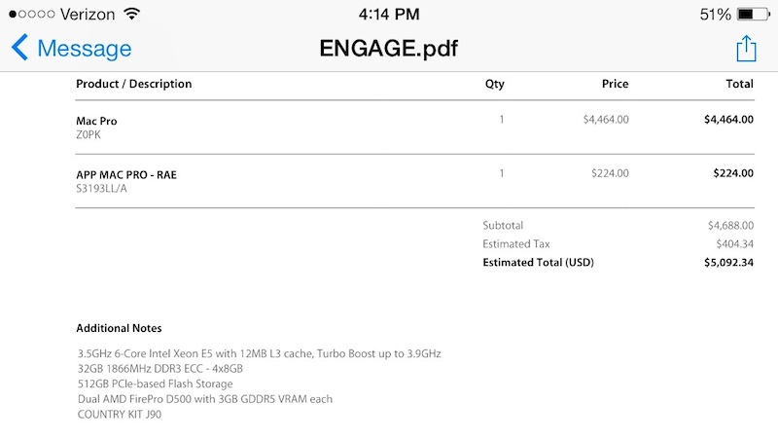Screen dimensions: 778x439
Task: Select the APP MAC PRO - RAE line
Action: (x=126, y=174)
